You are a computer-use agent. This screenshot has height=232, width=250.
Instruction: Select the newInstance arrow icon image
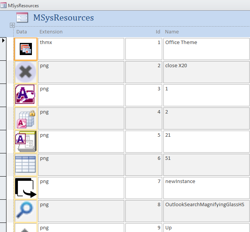[x=26, y=188]
